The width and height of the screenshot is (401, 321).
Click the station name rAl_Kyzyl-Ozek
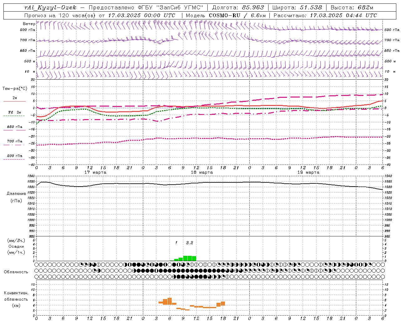50,8
